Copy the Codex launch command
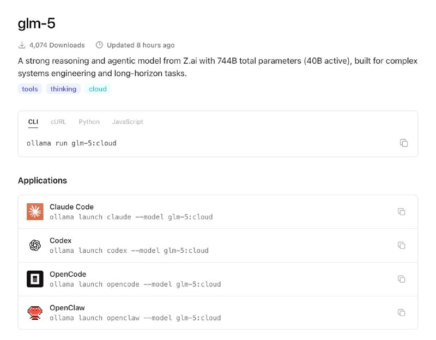436x340 pixels. click(x=402, y=245)
